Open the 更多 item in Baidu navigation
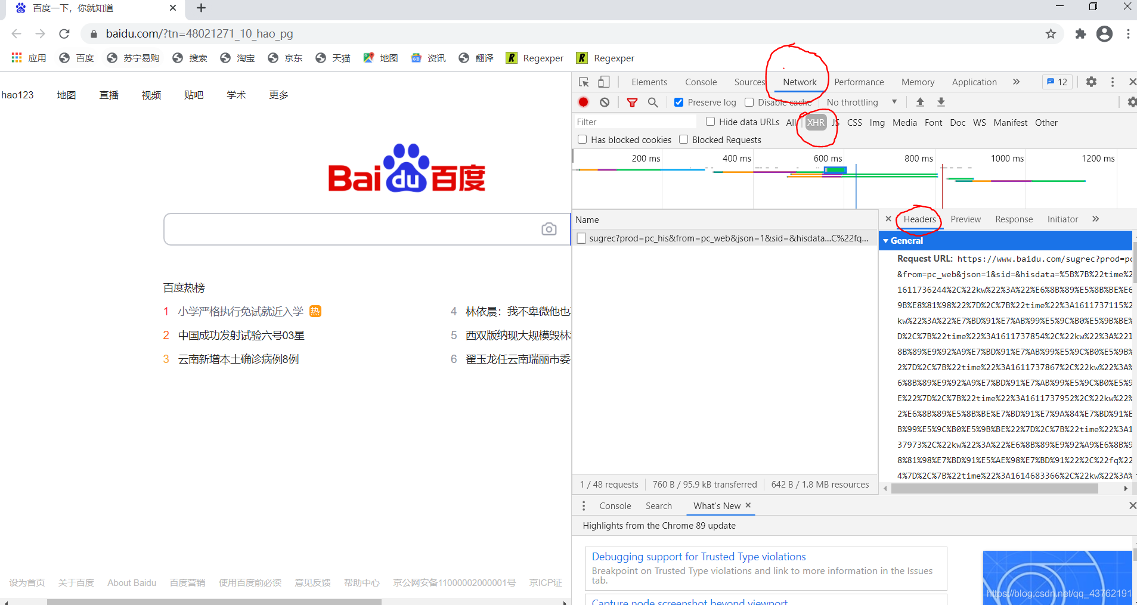The image size is (1137, 605). pyautogui.click(x=278, y=95)
